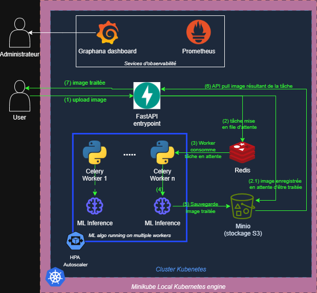The image size is (317, 293).
Task: Click ML Inference brain under Worker n
Action: point(162,206)
